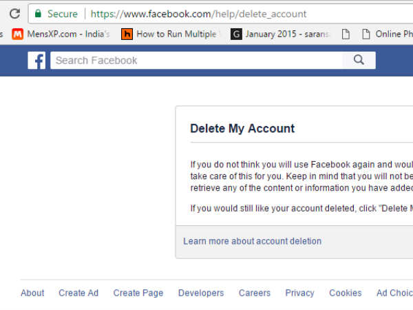This screenshot has height=310, width=413.
Task: Open Learn more about account deletion
Action: [x=252, y=241]
